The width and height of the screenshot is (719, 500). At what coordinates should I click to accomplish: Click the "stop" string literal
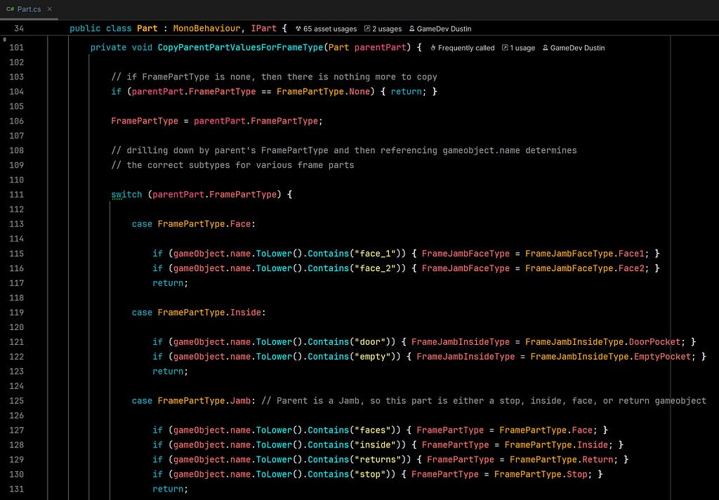pos(370,474)
